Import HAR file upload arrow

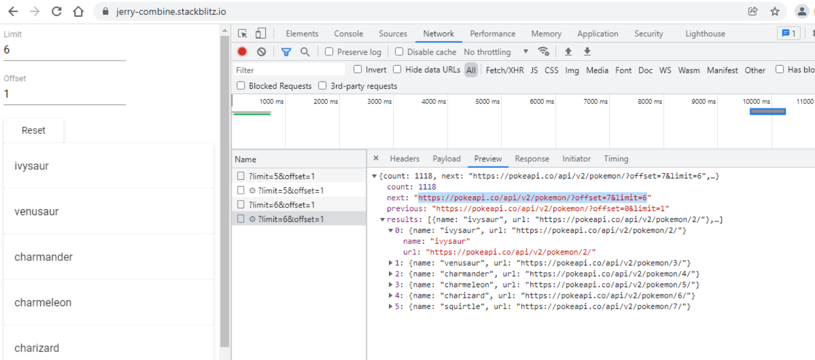point(568,52)
